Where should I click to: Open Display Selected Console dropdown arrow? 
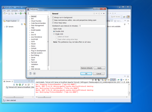(x=124, y=80)
